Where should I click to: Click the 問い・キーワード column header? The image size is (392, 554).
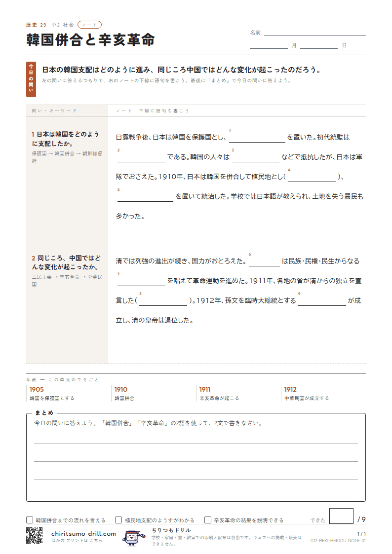[x=54, y=111]
